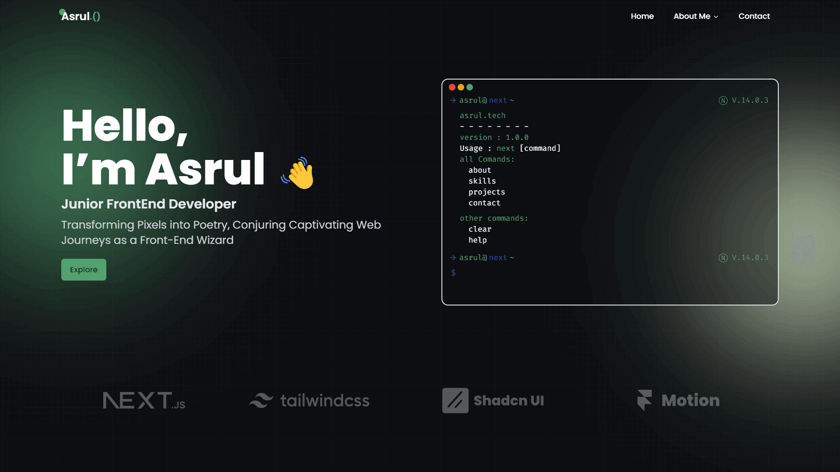Click the second prompt arrow icon
Image resolution: width=840 pixels, height=472 pixels.
tap(453, 258)
